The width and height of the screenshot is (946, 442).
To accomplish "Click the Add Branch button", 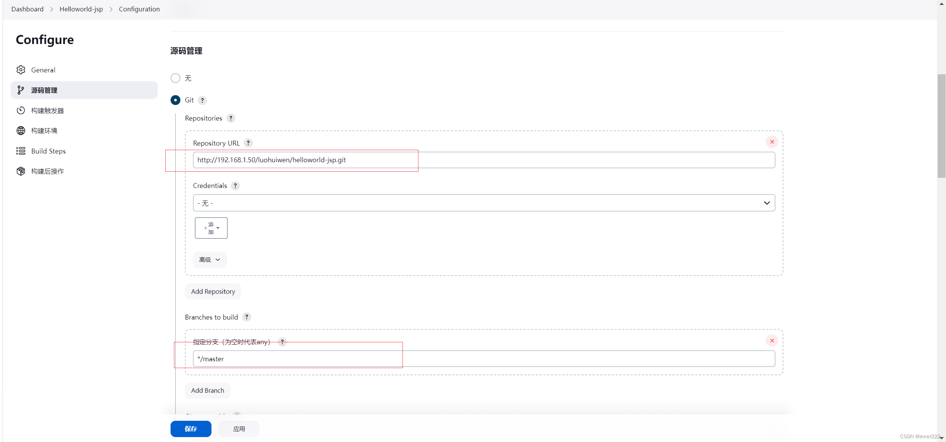I will pos(208,390).
